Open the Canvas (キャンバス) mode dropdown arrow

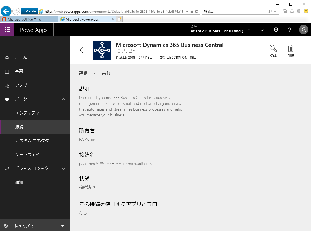[x=63, y=226]
